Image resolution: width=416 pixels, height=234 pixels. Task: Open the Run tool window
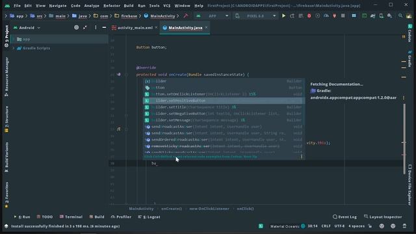(x=22, y=216)
